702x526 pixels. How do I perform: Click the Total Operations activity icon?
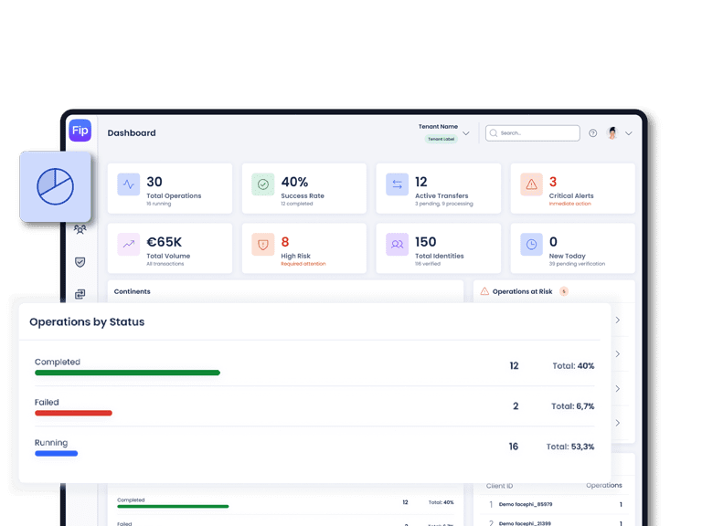coord(129,184)
